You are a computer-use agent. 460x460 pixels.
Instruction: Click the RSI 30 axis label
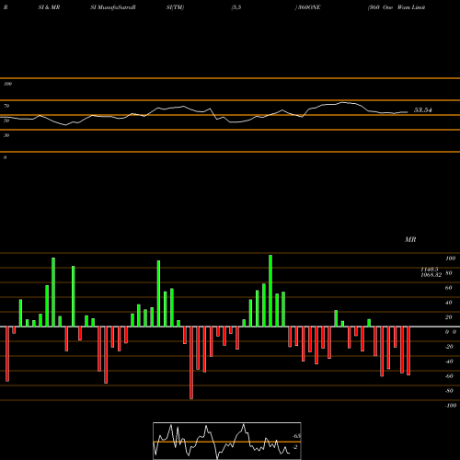[x=6, y=135]
